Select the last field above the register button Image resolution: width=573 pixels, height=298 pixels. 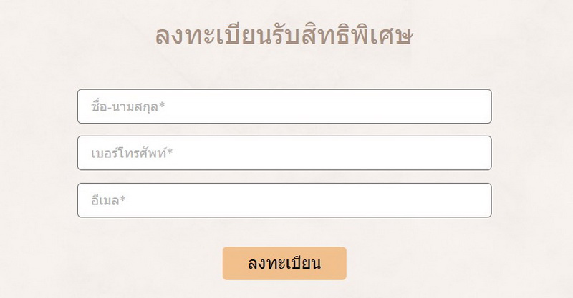[284, 200]
